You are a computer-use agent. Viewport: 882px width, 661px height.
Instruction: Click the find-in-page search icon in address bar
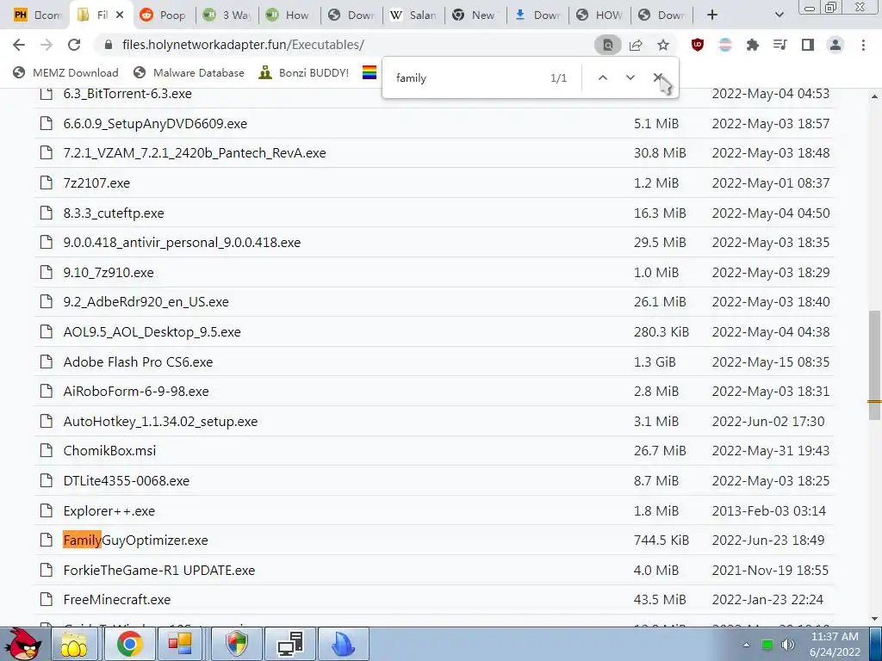607,45
